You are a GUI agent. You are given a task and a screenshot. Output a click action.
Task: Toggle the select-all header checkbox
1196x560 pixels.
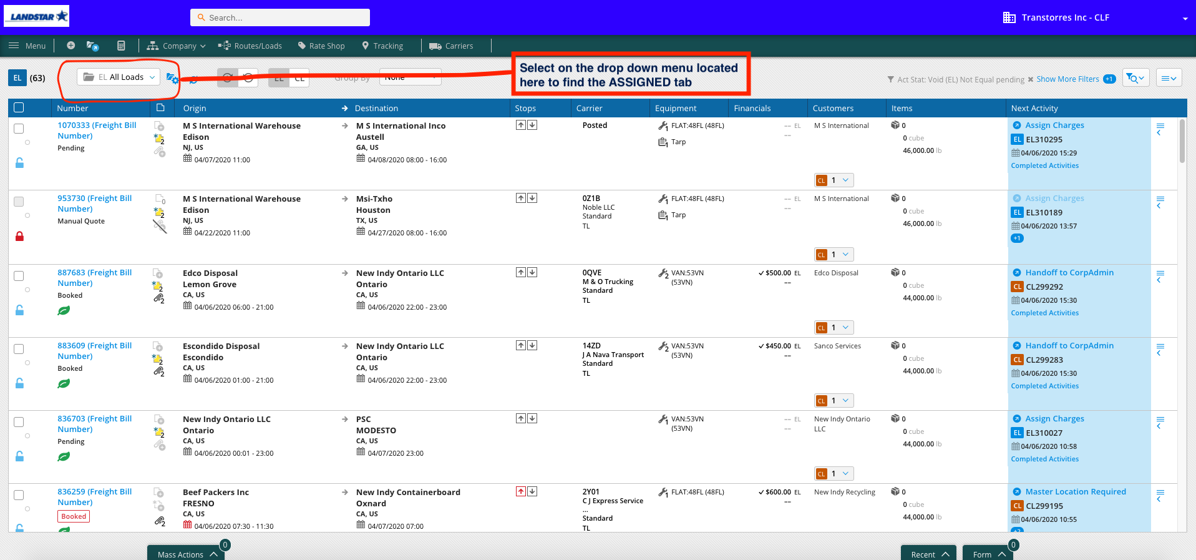[x=19, y=107]
